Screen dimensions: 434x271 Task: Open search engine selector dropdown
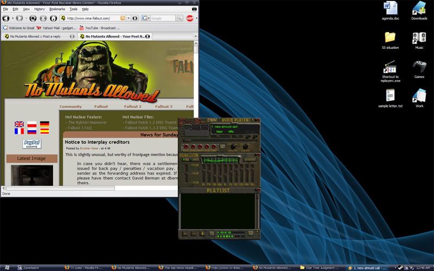coord(146,18)
